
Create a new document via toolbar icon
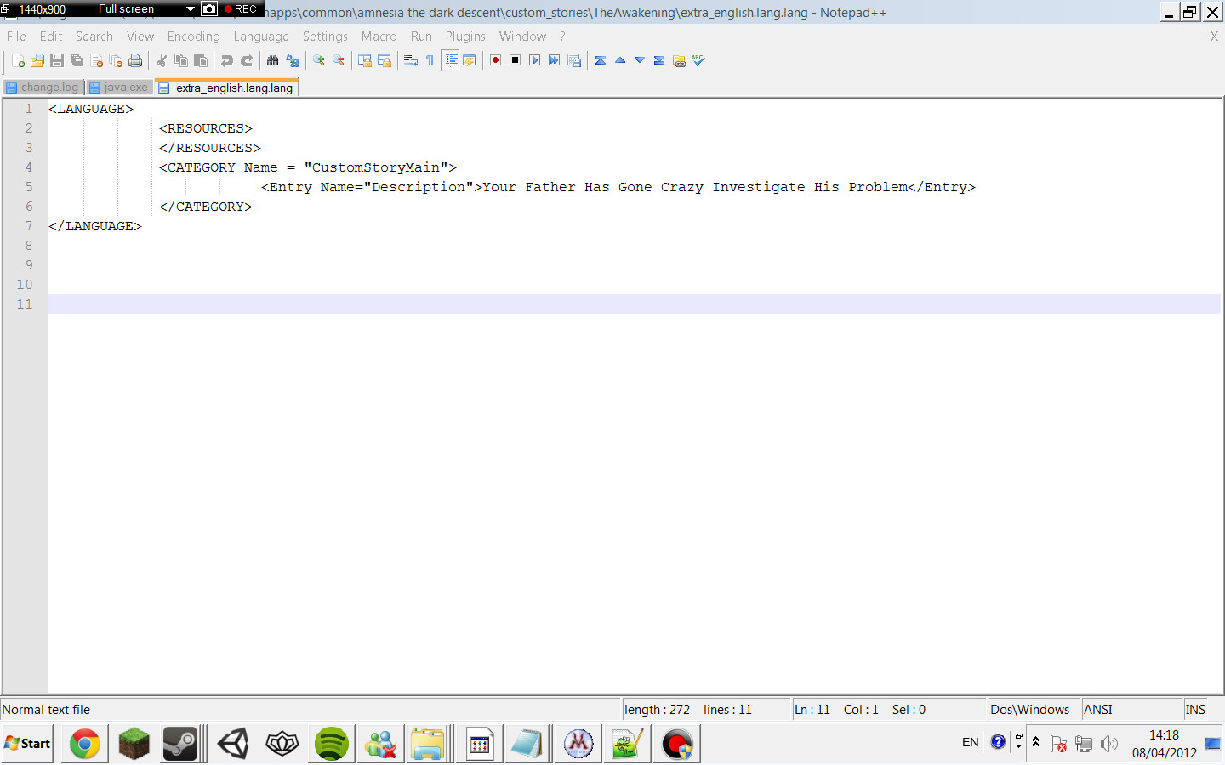point(18,60)
